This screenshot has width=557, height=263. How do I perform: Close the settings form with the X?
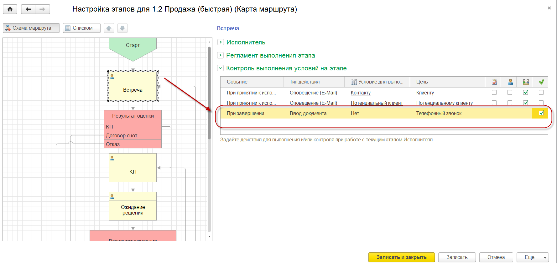pos(549,8)
